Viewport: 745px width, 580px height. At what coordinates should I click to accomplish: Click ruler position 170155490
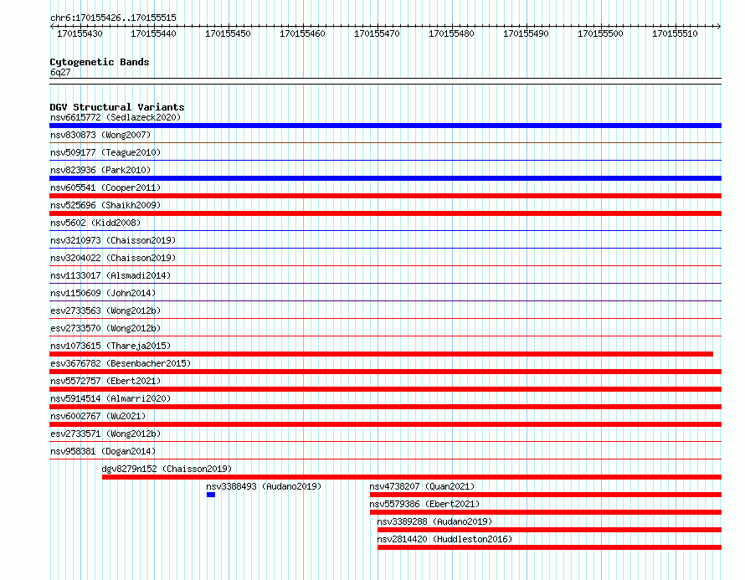(526, 33)
